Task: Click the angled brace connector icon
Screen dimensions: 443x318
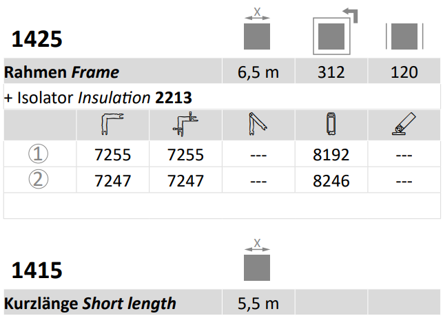Action: (258, 124)
